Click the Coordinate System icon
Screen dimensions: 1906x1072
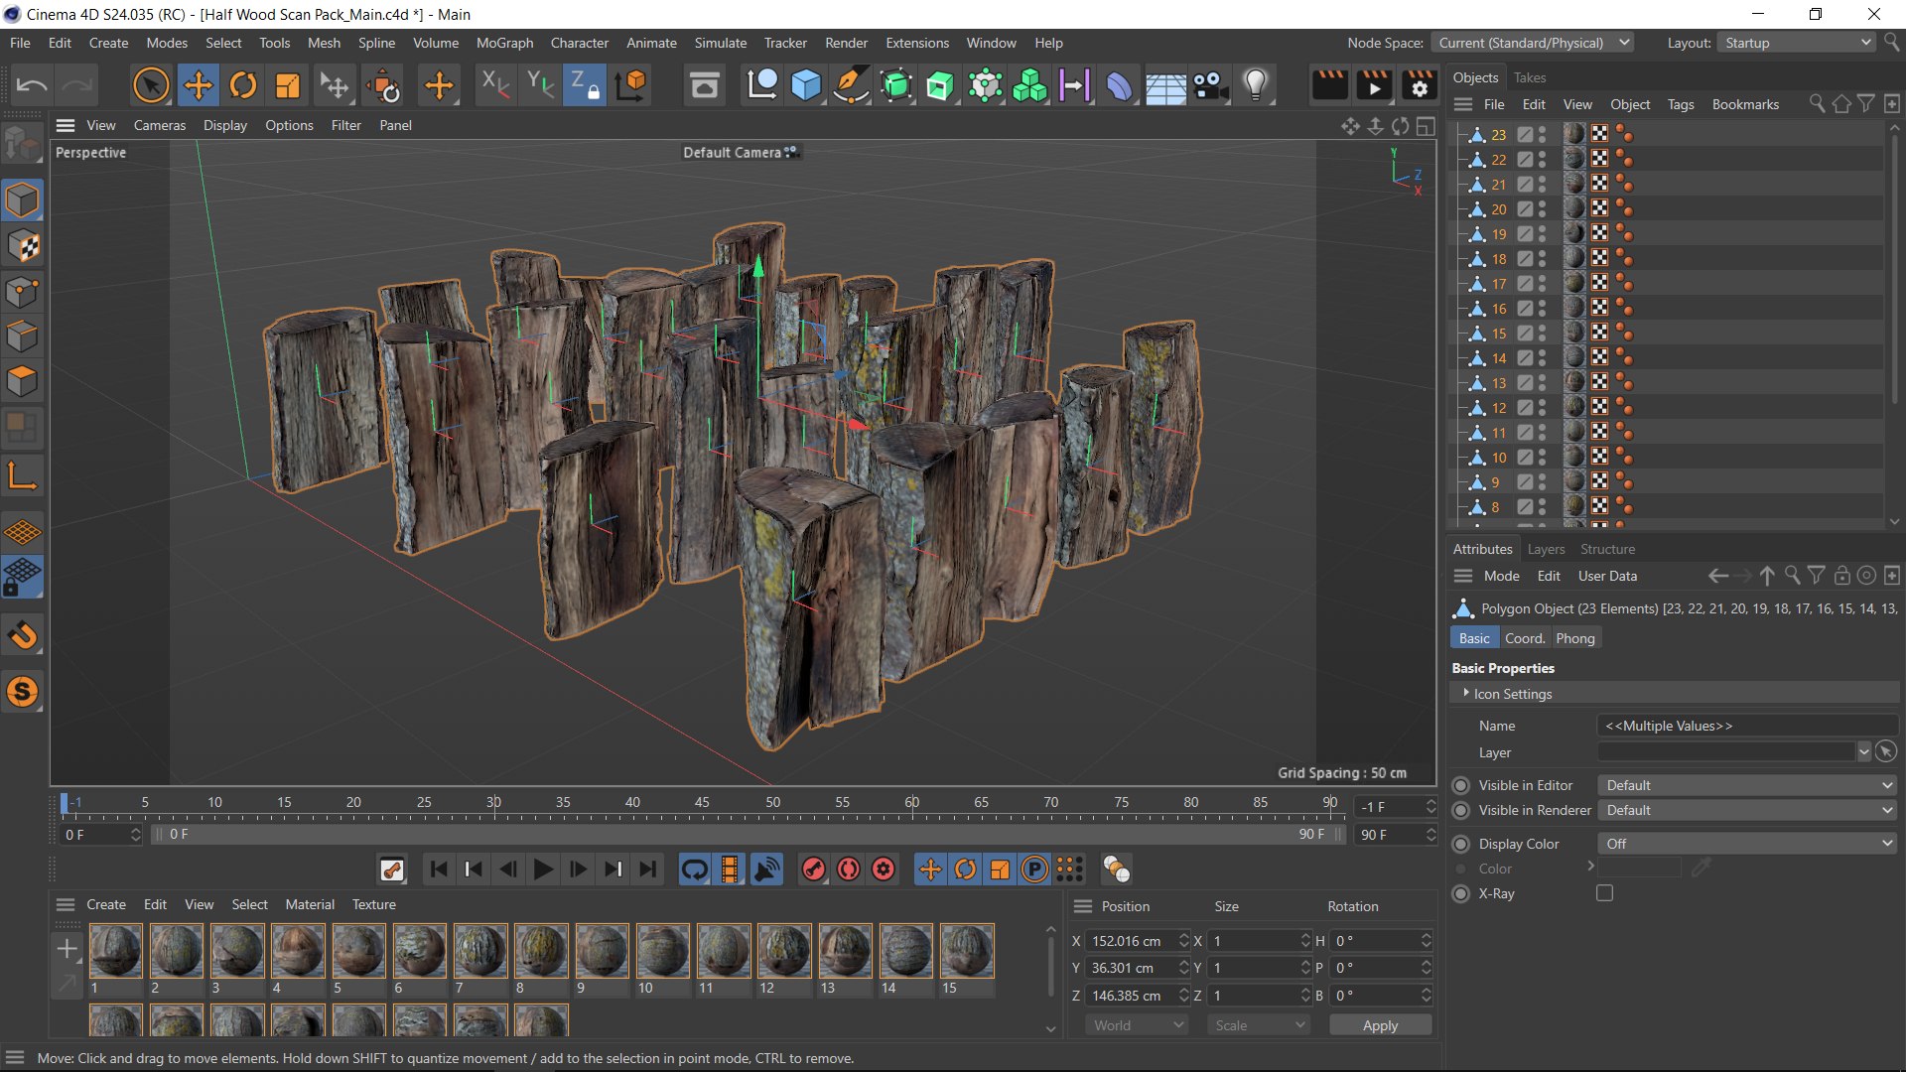(630, 85)
